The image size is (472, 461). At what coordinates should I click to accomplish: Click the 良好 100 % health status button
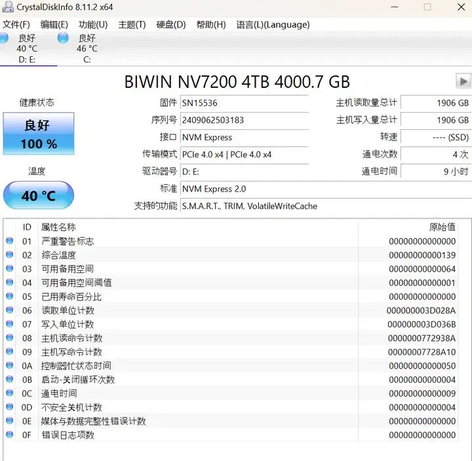(x=39, y=134)
